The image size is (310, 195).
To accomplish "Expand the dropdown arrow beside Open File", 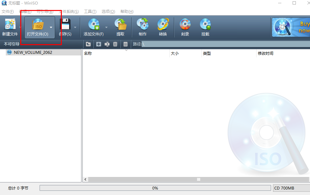I will [51, 27].
